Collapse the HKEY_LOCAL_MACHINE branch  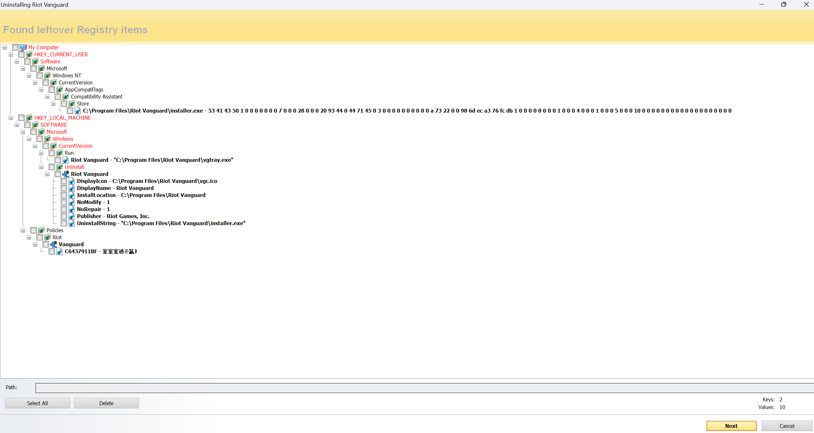11,118
